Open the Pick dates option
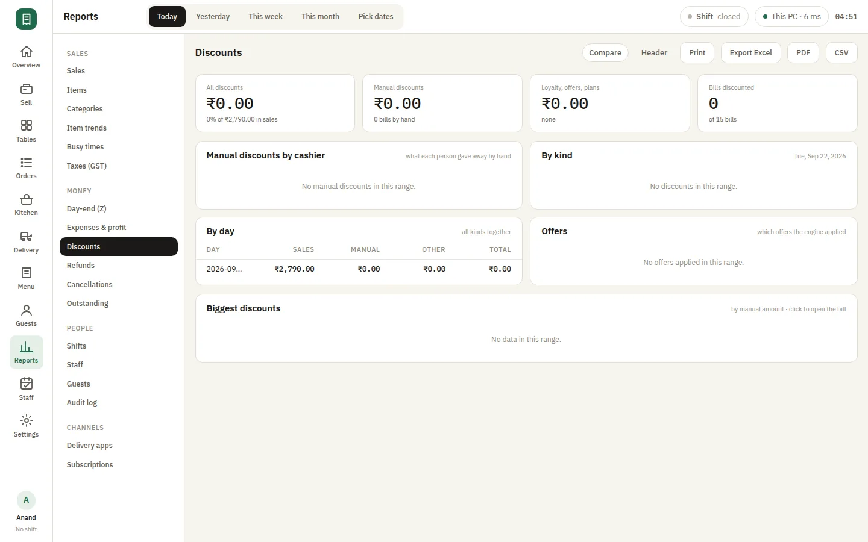 coord(376,17)
